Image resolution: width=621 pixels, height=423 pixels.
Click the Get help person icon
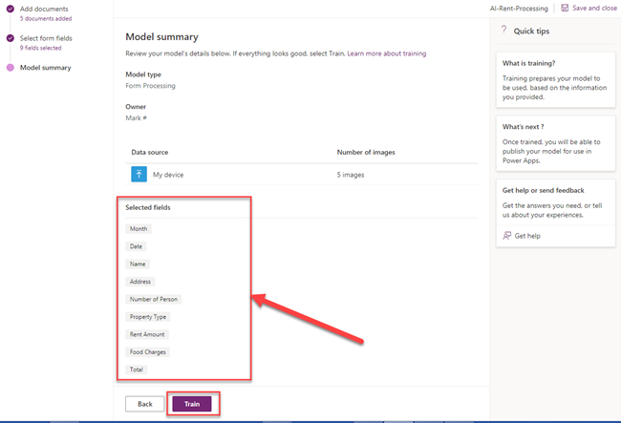506,236
